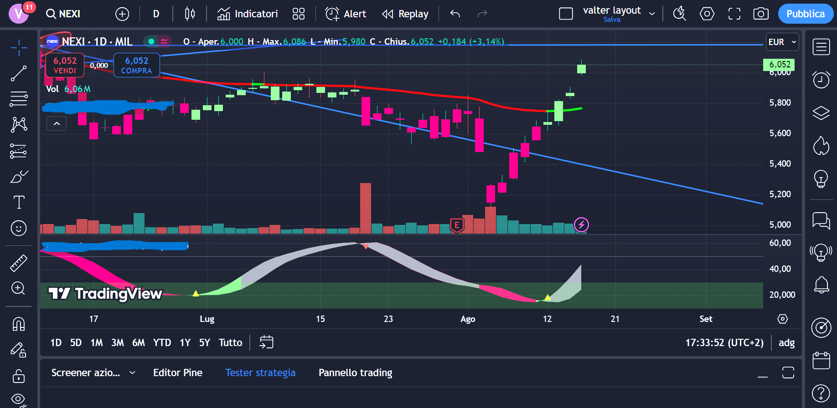
Task: Open the hotlists flame panel
Action: [x=821, y=146]
